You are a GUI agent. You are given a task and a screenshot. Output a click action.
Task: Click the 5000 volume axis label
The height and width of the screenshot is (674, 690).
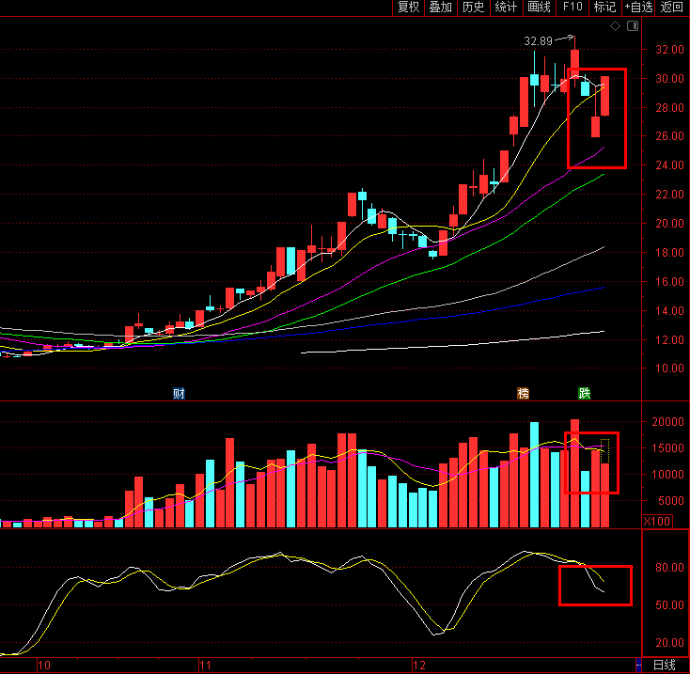coord(671,501)
